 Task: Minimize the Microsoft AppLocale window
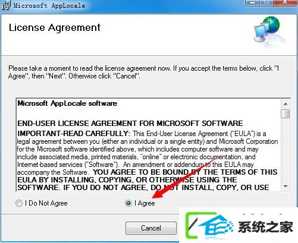pos(253,3)
